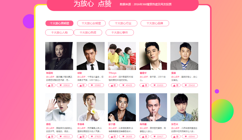242x140 pixels.
Task: Select the 十大放心热词 category
Action: click(88, 32)
